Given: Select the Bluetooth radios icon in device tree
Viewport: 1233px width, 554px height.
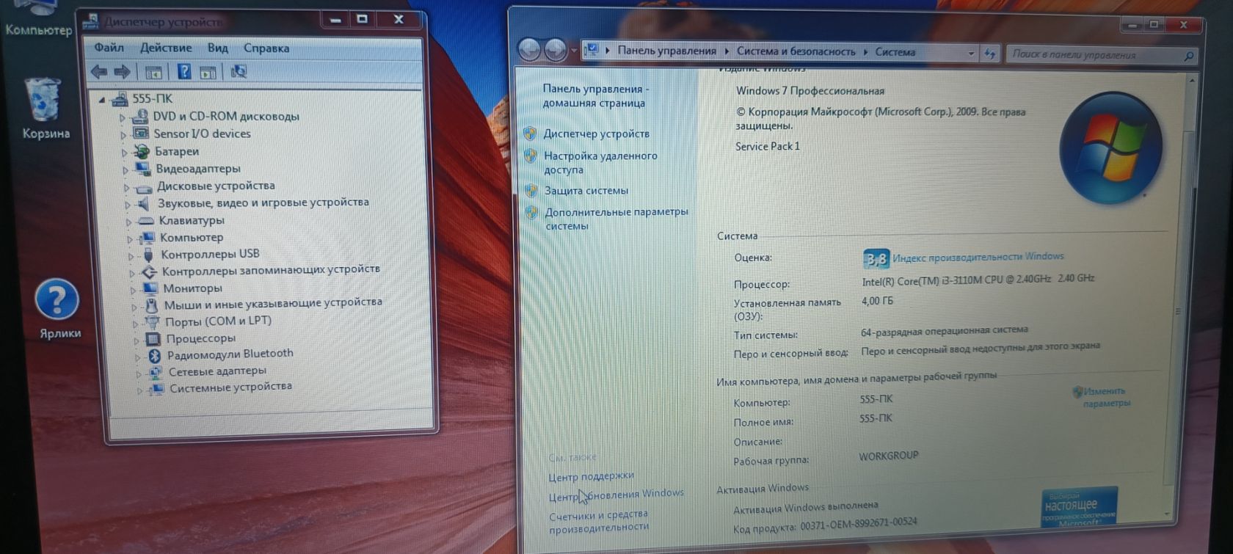Looking at the screenshot, I should coord(155,355).
